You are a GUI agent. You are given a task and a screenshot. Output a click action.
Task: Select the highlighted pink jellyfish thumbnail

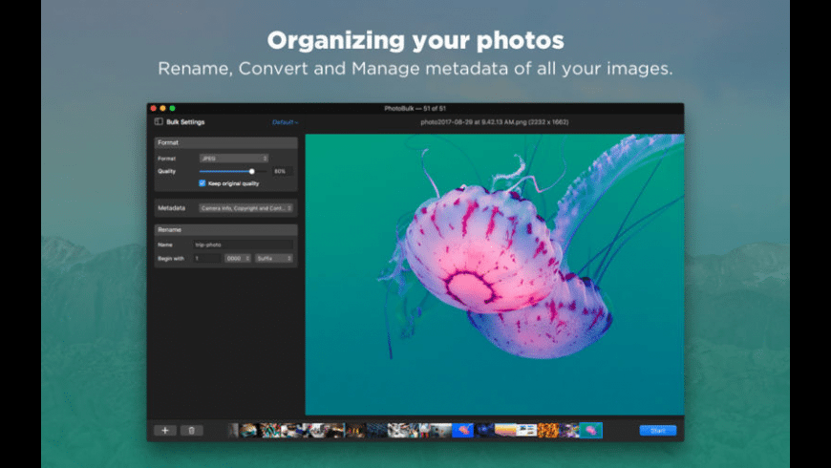pos(591,431)
